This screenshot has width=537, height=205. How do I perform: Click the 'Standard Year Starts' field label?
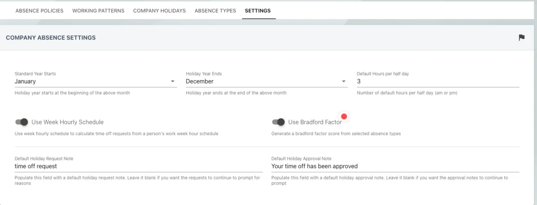pyautogui.click(x=35, y=74)
